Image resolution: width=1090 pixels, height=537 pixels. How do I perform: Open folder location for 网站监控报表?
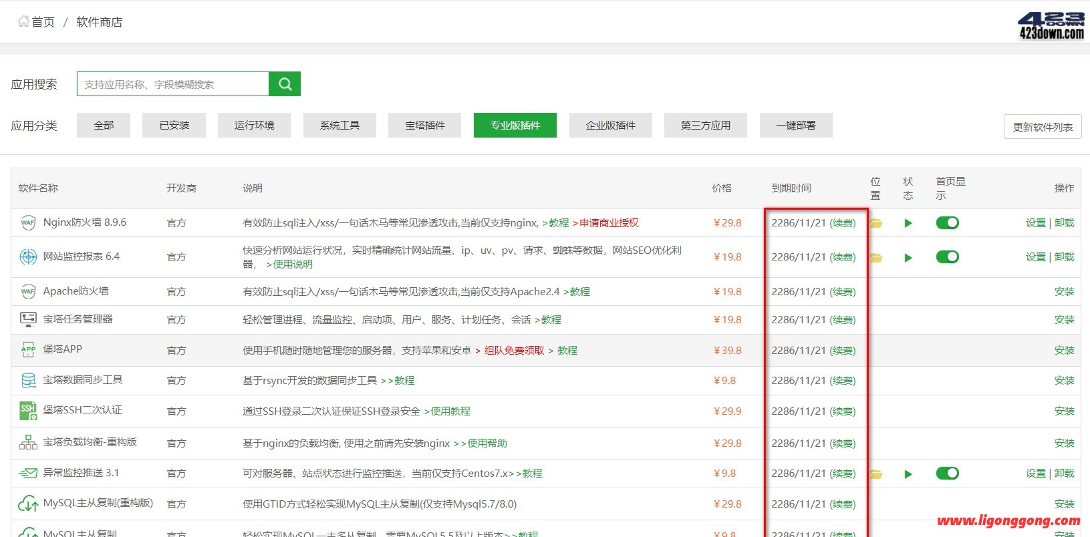point(876,257)
